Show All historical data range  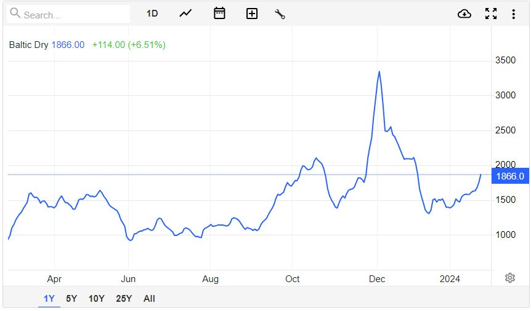(149, 299)
